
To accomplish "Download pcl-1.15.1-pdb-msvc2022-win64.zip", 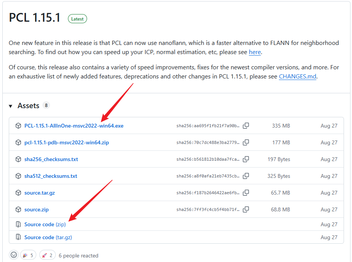I will (x=66, y=142).
